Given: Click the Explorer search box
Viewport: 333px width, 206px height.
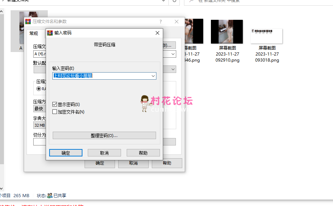Looking at the screenshot, I should 258,1.
